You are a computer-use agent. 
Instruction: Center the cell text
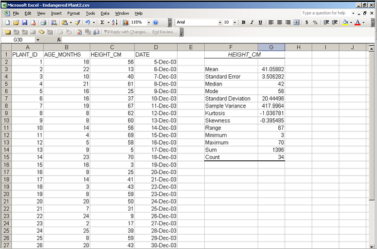click(280, 23)
